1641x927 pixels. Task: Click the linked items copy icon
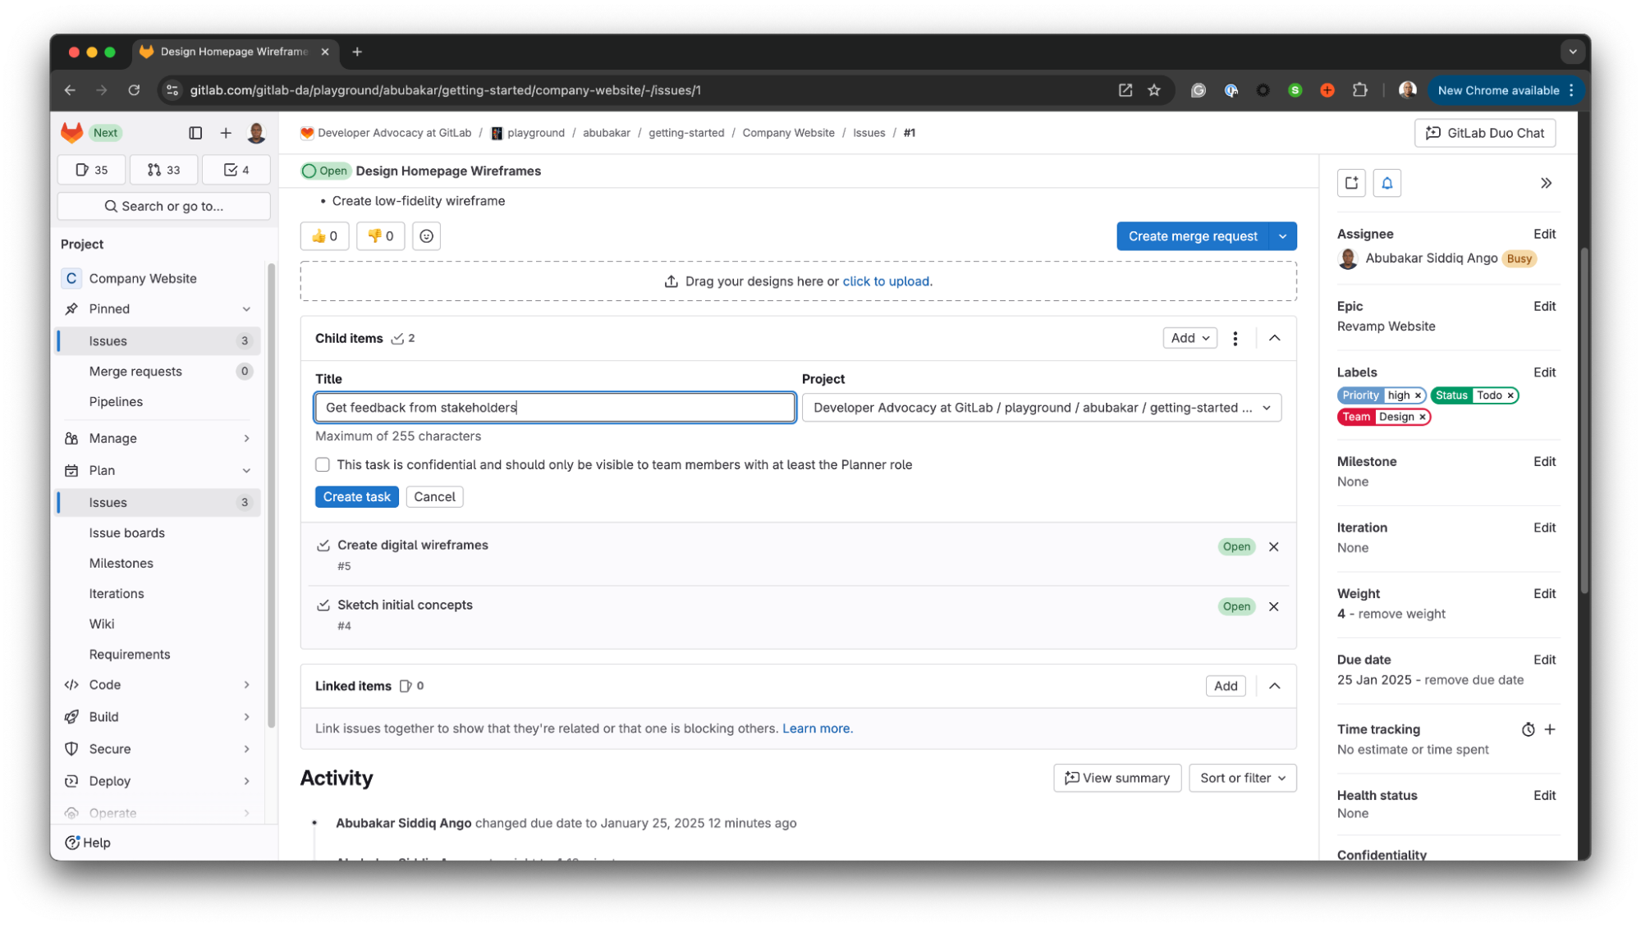pyautogui.click(x=405, y=685)
